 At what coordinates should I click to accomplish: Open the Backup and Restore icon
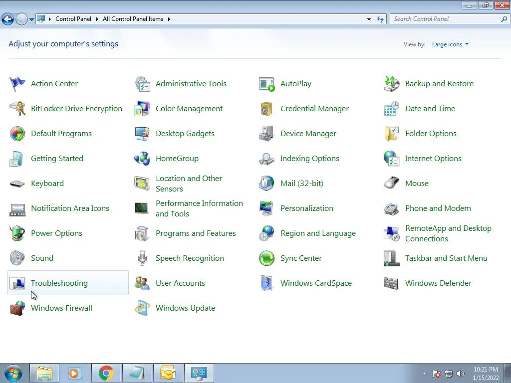[391, 84]
